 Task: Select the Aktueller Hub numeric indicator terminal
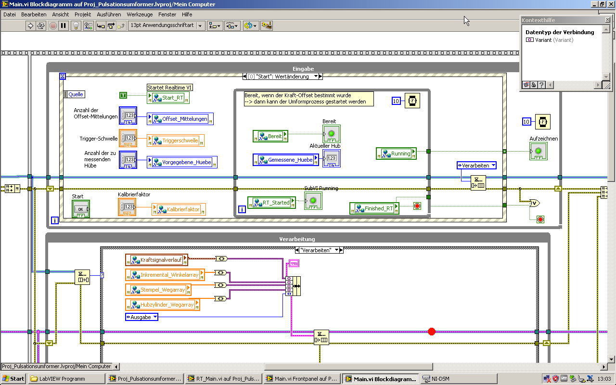[x=332, y=158]
